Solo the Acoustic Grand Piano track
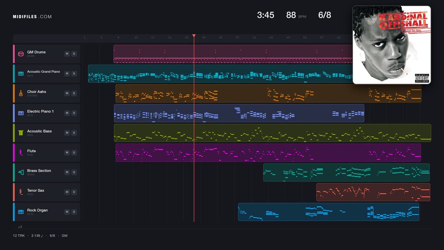This screenshot has width=444, height=250. tap(74, 74)
